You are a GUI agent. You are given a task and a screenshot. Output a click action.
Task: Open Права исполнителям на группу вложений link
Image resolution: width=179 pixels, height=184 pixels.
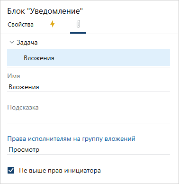click(x=72, y=138)
